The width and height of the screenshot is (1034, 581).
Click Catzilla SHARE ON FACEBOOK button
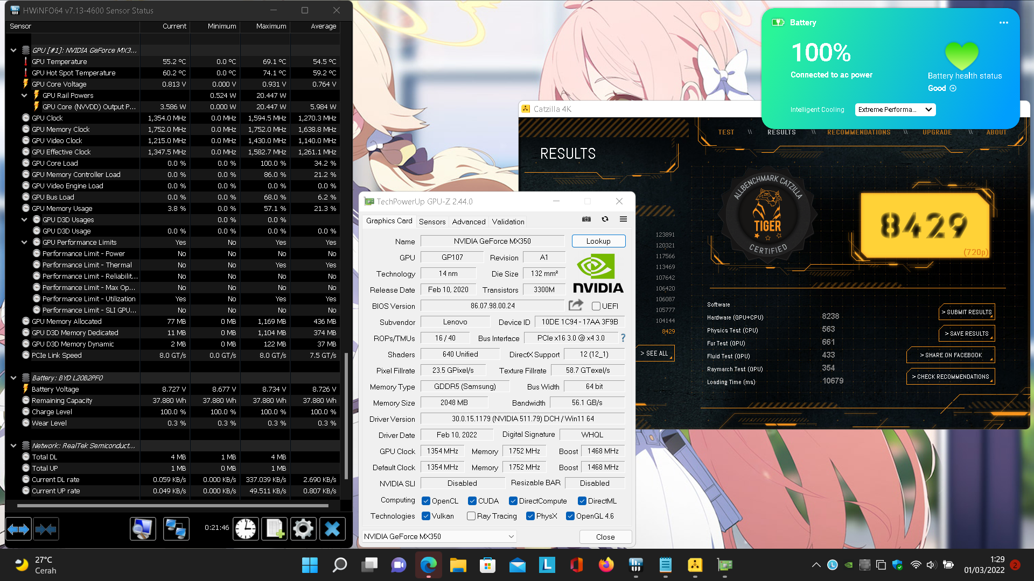point(951,355)
